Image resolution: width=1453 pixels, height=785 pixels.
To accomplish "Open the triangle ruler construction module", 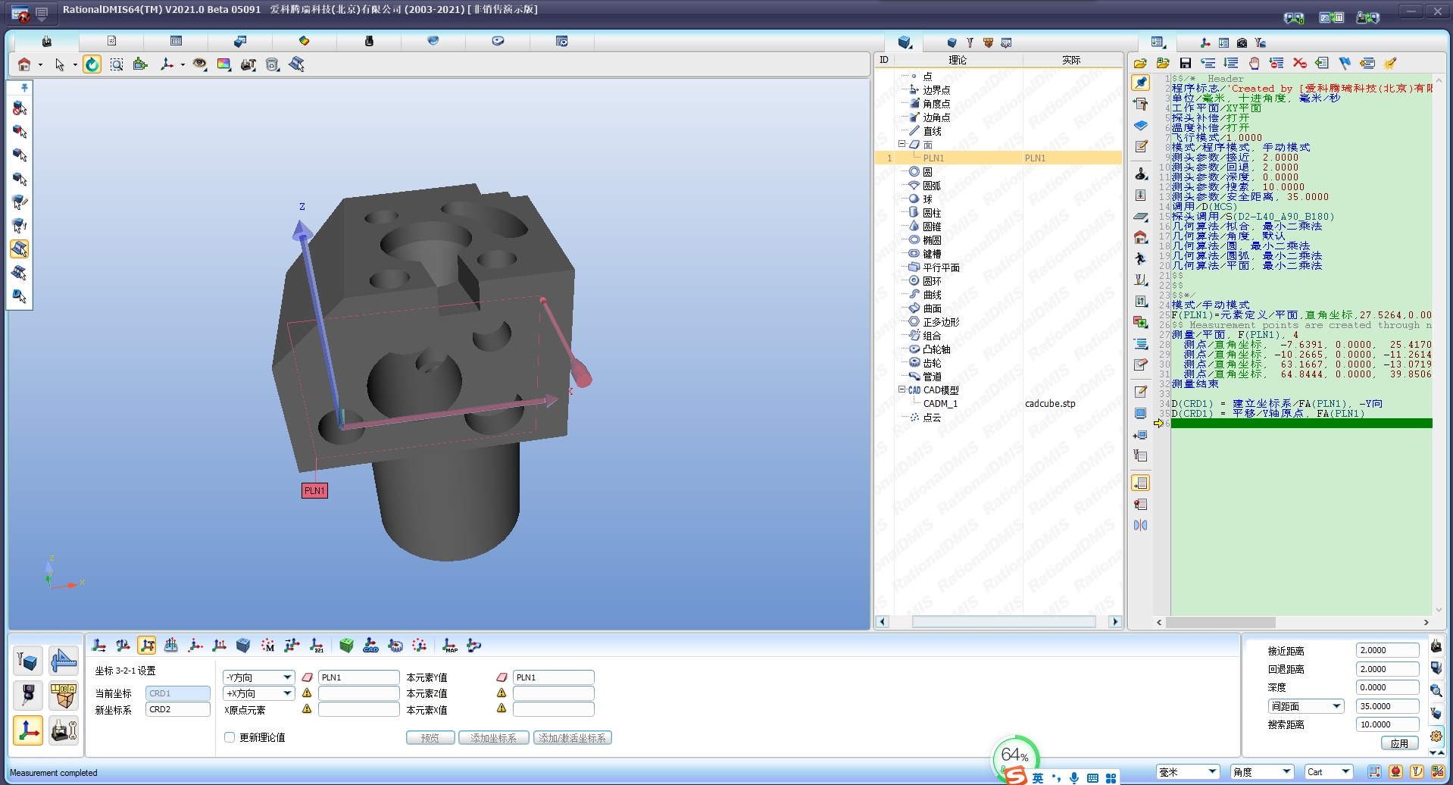I will pyautogui.click(x=64, y=661).
